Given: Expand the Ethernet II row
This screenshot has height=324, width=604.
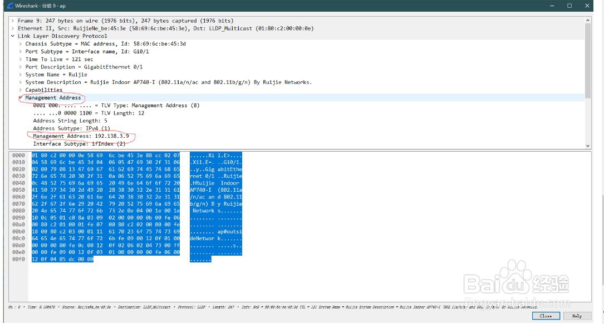Looking at the screenshot, I should (x=13, y=28).
